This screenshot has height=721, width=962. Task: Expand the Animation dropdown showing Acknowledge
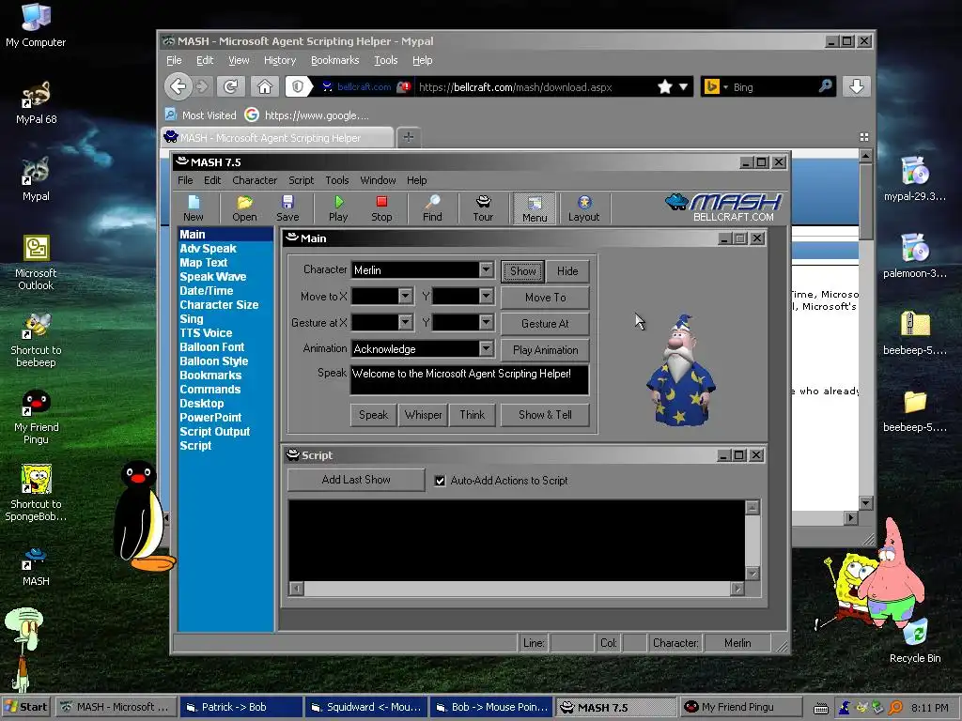(486, 349)
